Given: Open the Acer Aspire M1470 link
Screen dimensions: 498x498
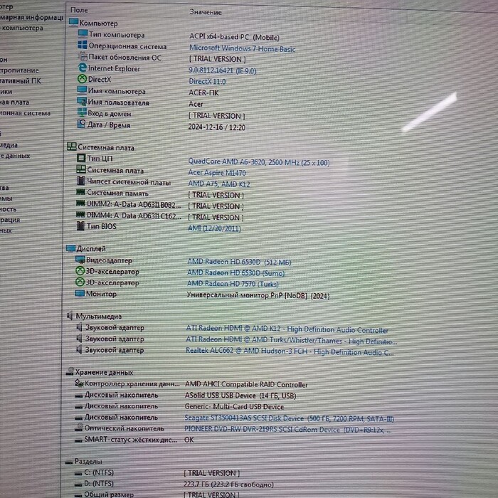Looking at the screenshot, I should [217, 172].
